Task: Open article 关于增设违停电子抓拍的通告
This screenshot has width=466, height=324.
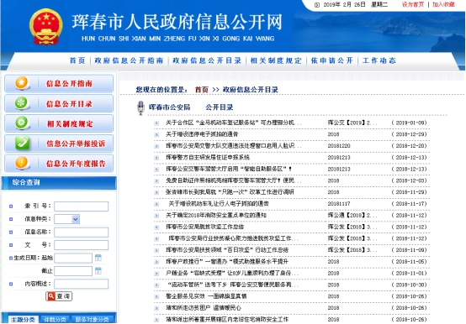Action: tap(202, 134)
